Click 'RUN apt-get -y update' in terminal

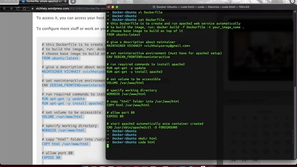tap(126, 68)
